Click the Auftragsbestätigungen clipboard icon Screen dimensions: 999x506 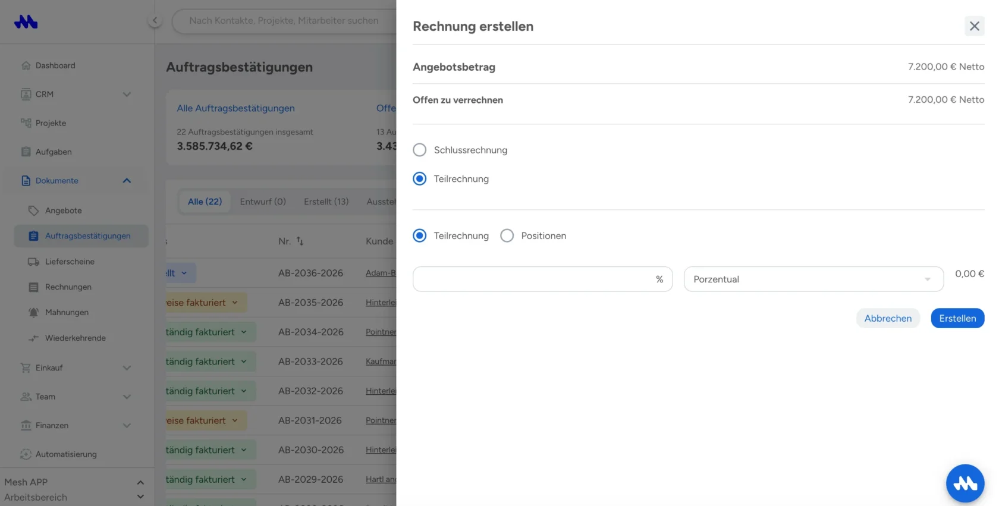coord(33,236)
